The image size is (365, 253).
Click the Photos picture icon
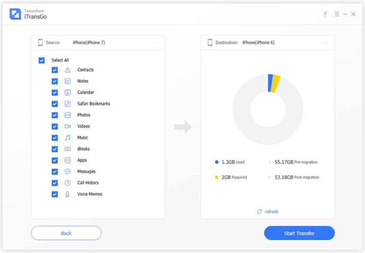click(x=67, y=115)
